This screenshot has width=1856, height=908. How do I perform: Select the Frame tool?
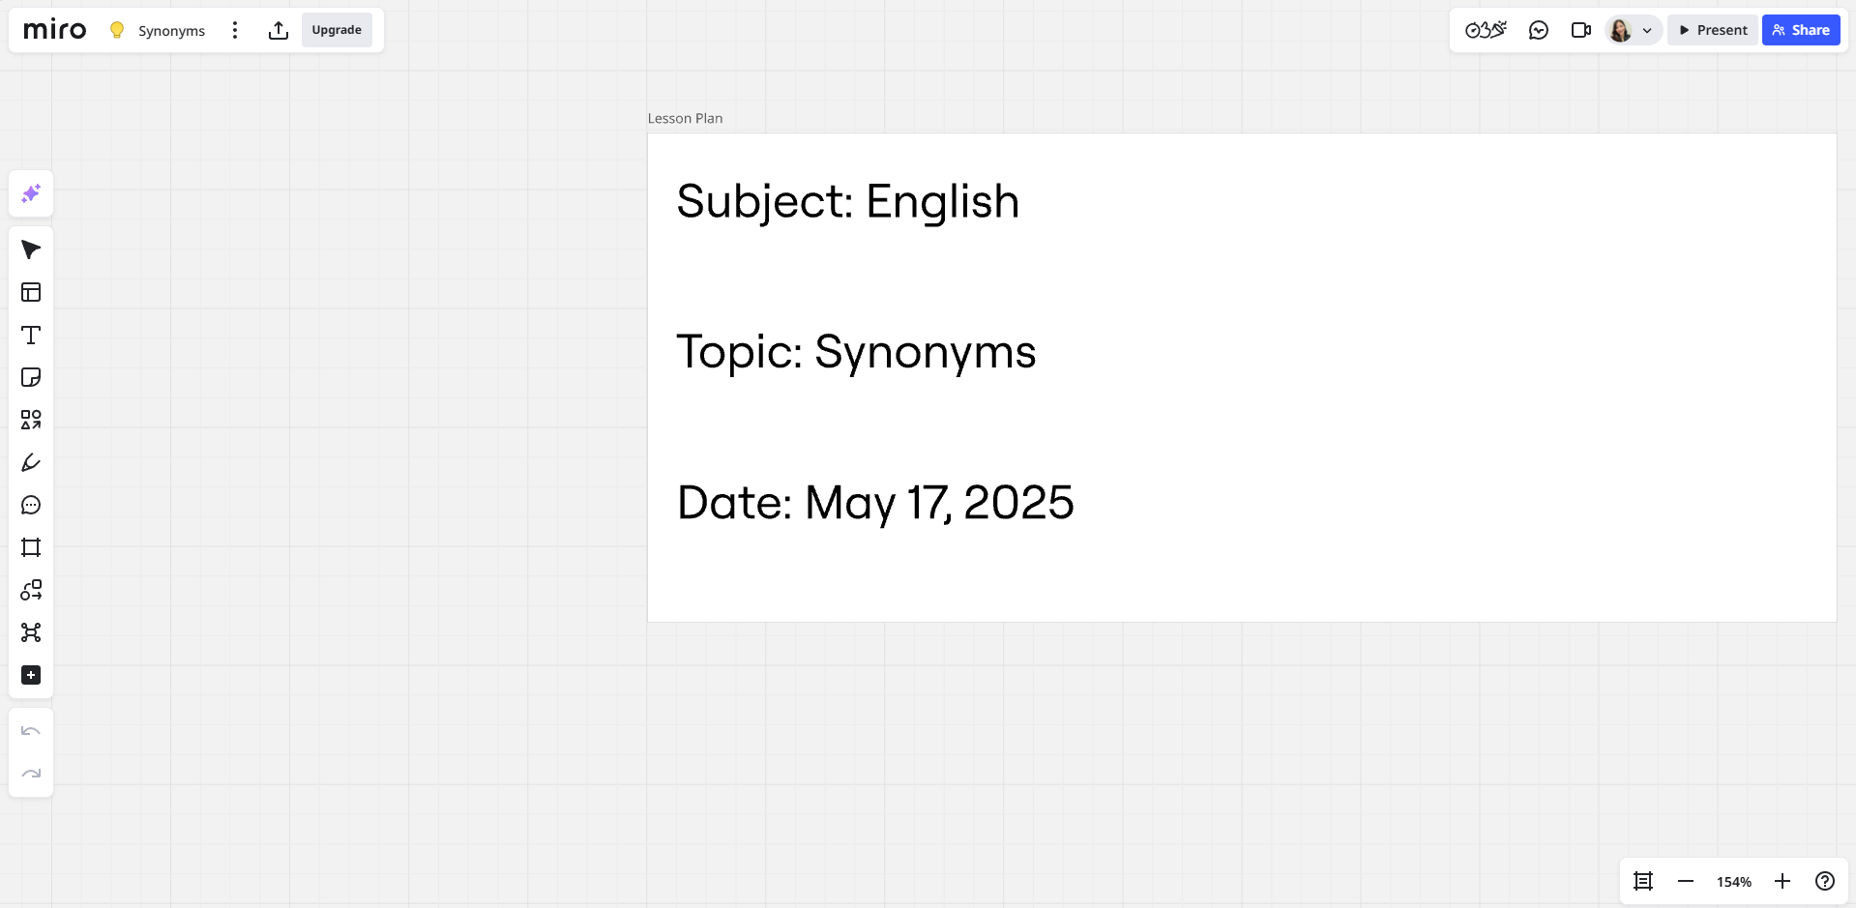tap(31, 547)
